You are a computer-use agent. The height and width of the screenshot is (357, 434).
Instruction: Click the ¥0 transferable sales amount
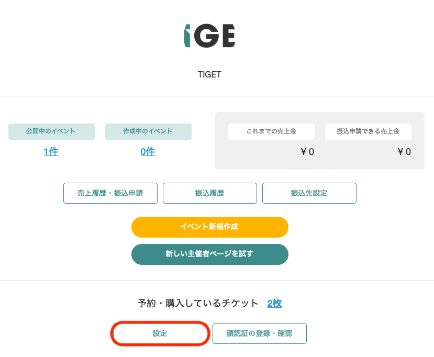pyautogui.click(x=403, y=152)
